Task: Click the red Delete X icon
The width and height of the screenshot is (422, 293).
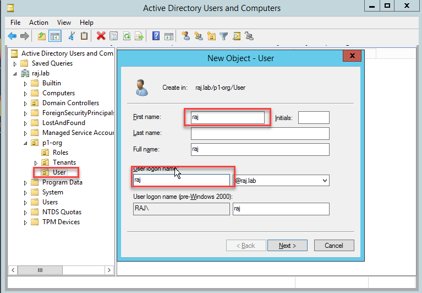Action: 101,36
